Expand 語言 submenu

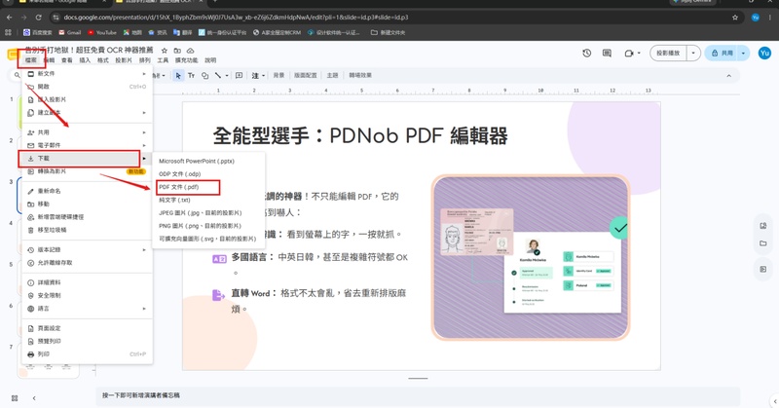point(144,309)
